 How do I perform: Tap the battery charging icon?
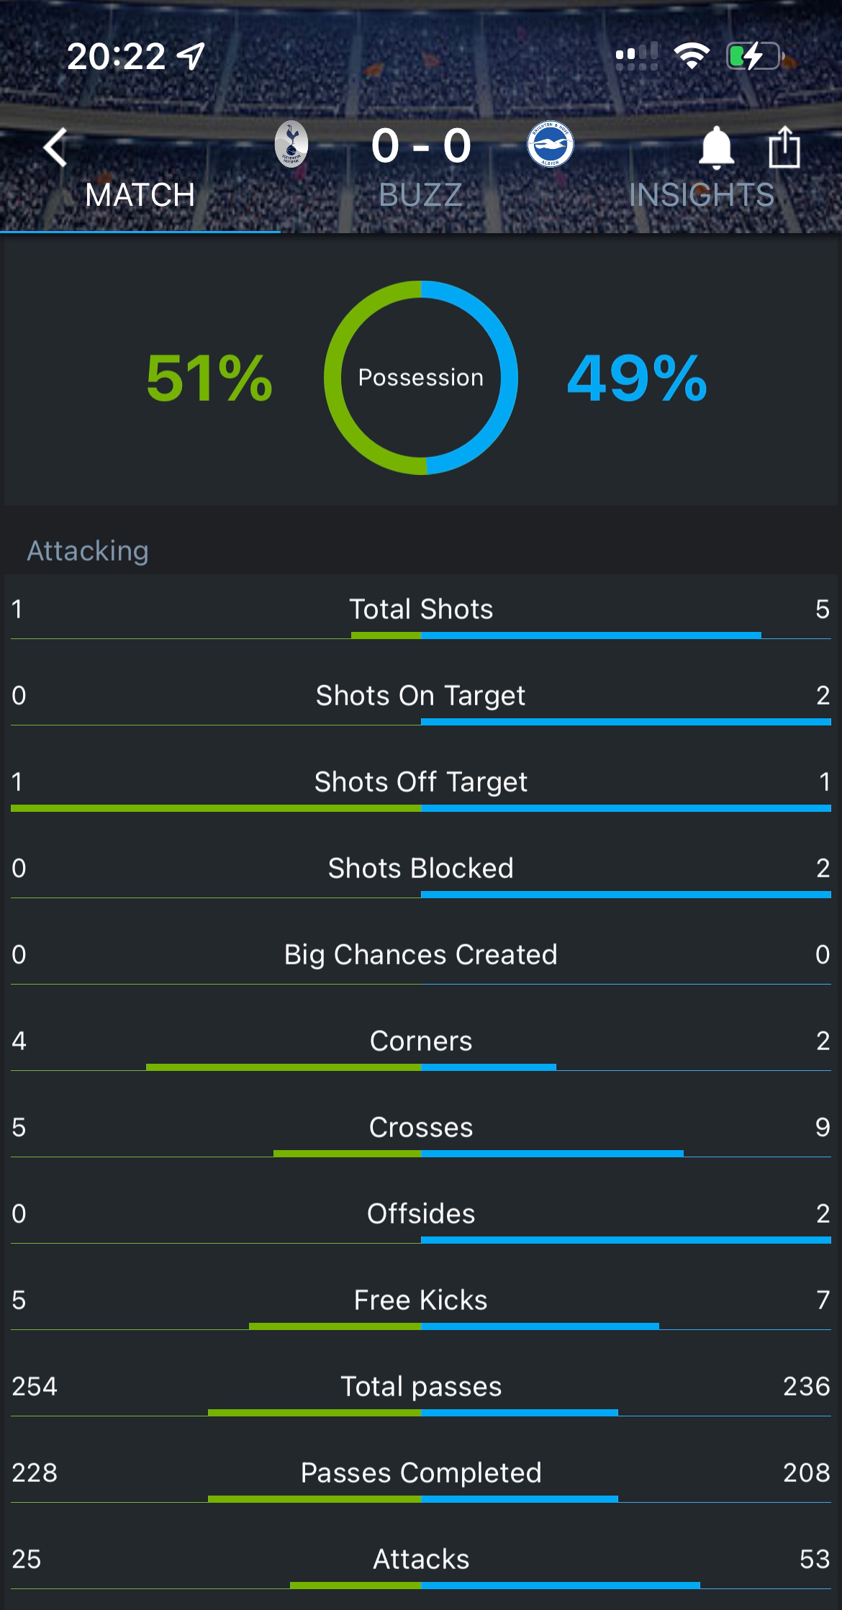753,55
